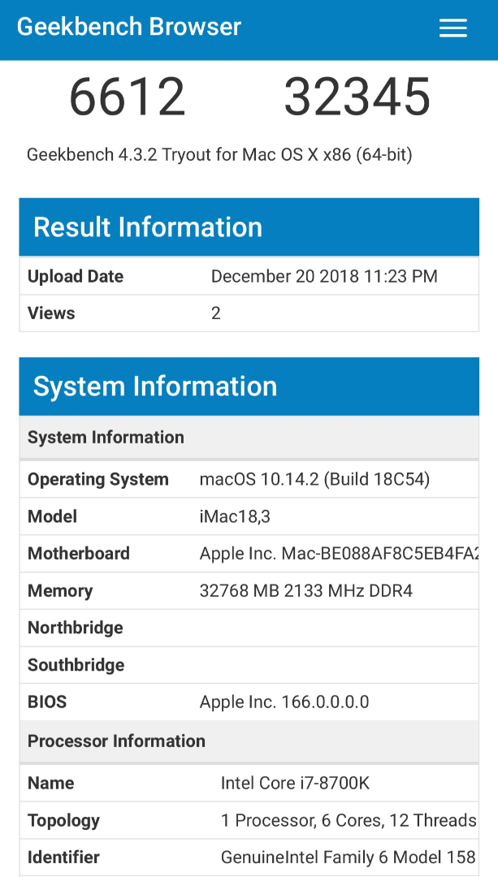This screenshot has height=877, width=498.
Task: Click the Southbridge row label
Action: 76,665
